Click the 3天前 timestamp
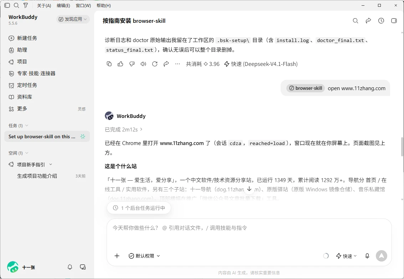 80,176
